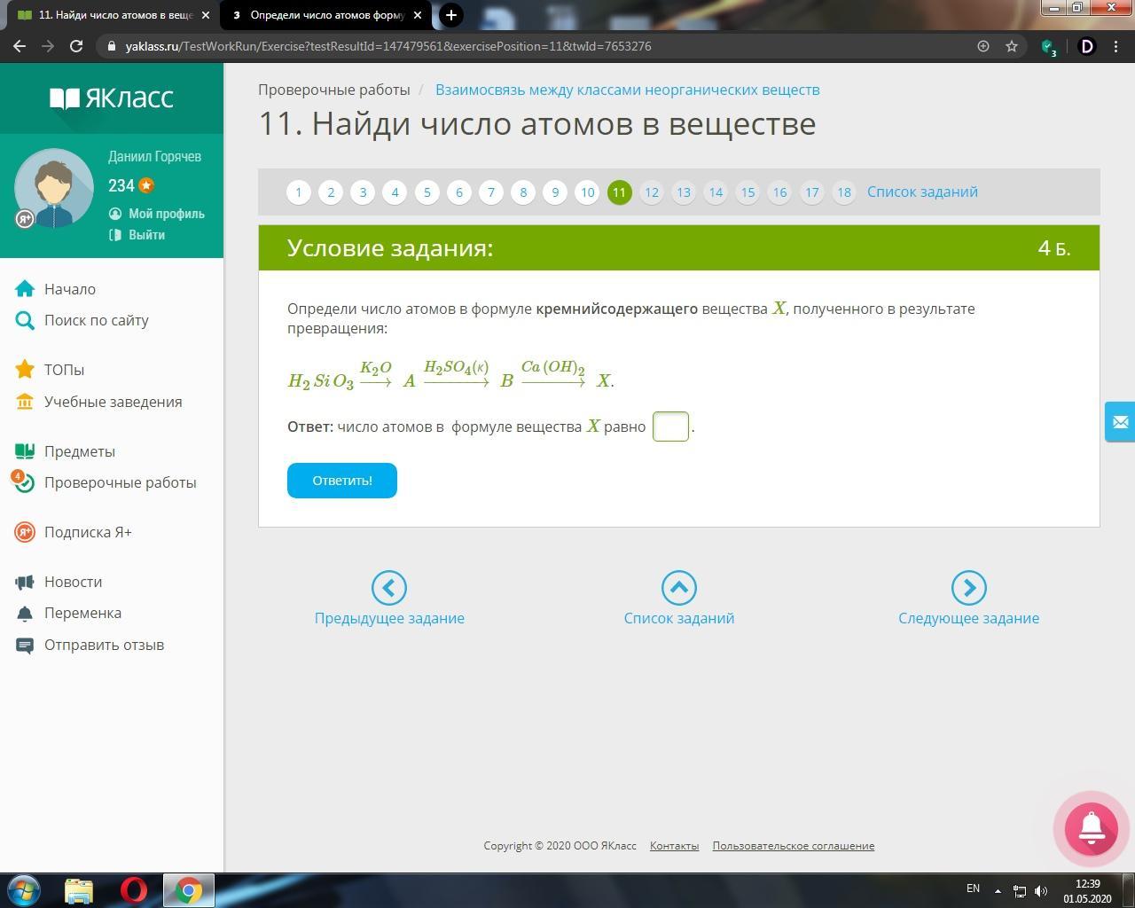Click the task list up-arrow icon
Viewport: 1135px width, 908px height.
679,588
